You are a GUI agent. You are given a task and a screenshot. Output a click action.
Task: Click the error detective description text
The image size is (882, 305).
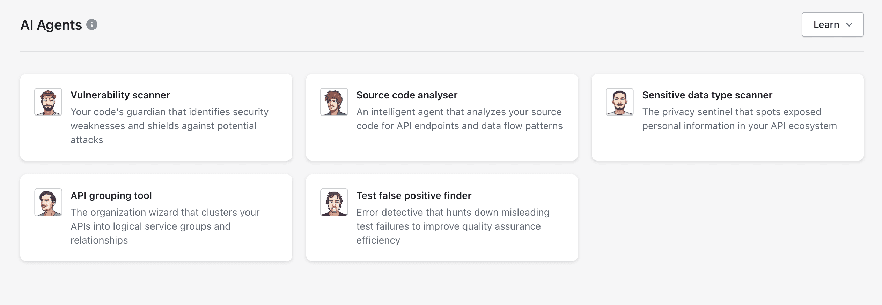tap(453, 226)
